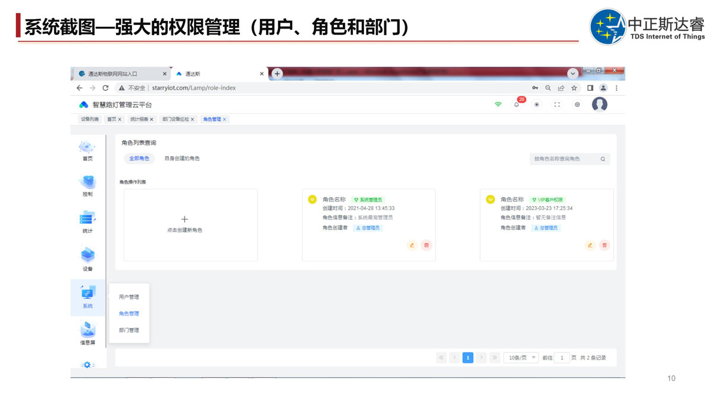Screen dimensions: 714x401
Task: Open the 10条/页 page size dropdown
Action: click(x=521, y=358)
